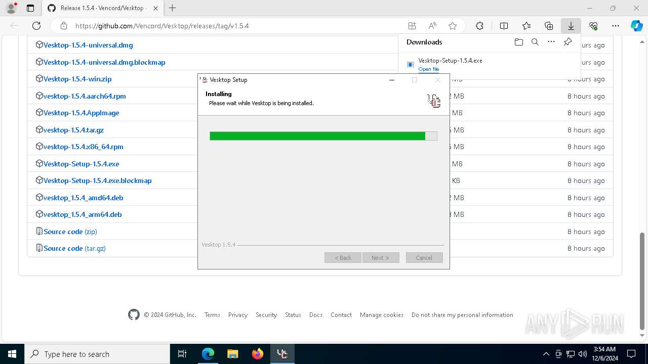
Task: Open the browser Apps icon in address bar
Action: tap(412, 26)
